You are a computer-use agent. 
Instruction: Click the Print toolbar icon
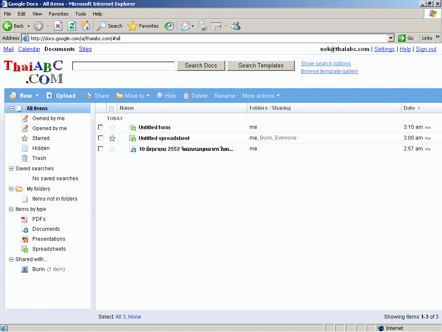point(202,26)
